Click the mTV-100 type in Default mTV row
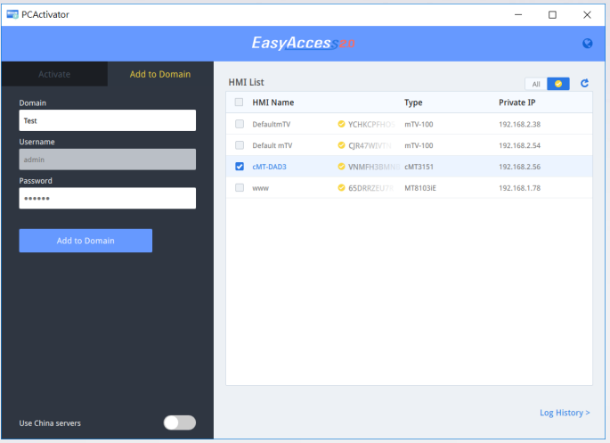The height and width of the screenshot is (443, 610). [419, 145]
